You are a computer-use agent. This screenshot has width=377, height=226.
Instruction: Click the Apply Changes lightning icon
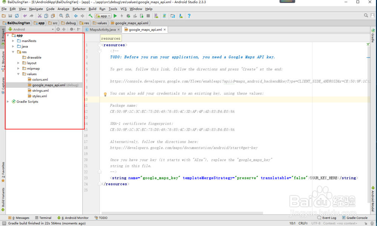(x=122, y=16)
